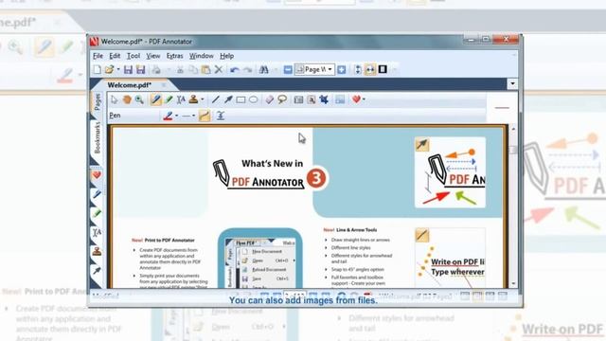Open the Tool menu
The width and height of the screenshot is (606, 341).
(134, 56)
